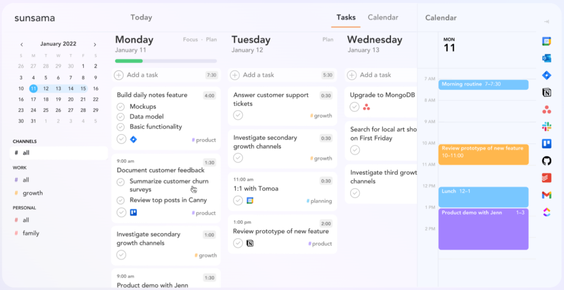
Task: Open the right panel Calendar header
Action: pyautogui.click(x=441, y=18)
